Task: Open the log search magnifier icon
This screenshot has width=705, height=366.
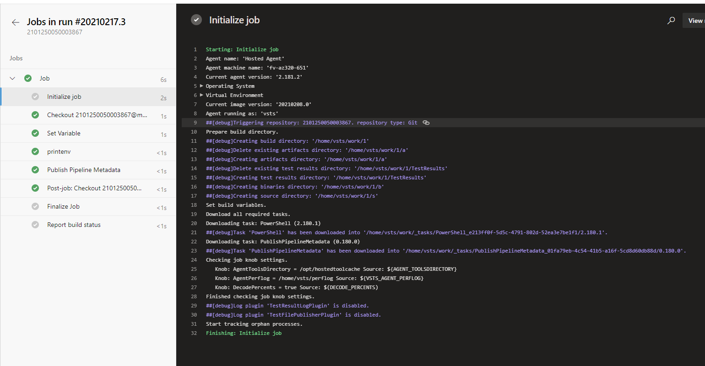Action: tap(671, 20)
